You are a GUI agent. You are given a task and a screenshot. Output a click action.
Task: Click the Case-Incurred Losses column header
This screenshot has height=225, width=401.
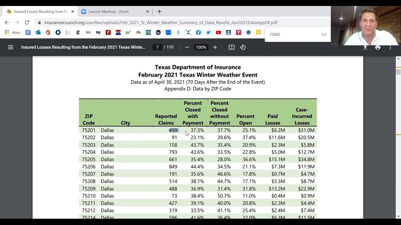(302, 116)
